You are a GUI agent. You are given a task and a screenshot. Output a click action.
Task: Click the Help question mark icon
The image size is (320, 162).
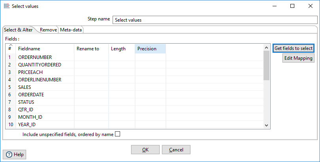pyautogui.click(x=9, y=155)
